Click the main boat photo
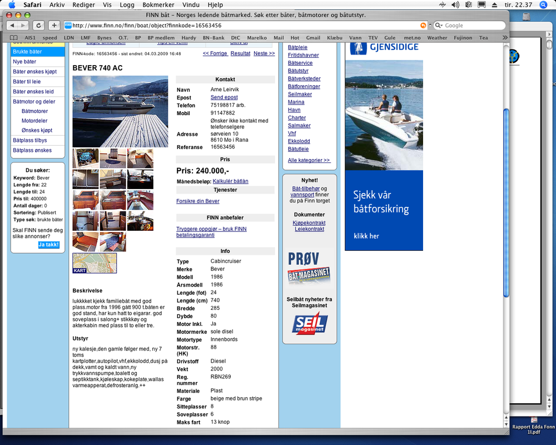The image size is (556, 445). 120,111
